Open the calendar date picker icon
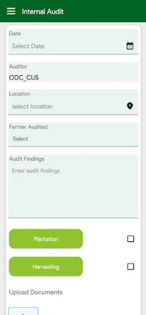Viewport: 146px width, 315px height. (x=130, y=46)
